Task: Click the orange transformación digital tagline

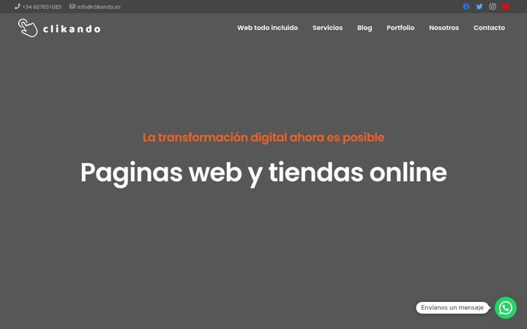Action: coord(263,137)
